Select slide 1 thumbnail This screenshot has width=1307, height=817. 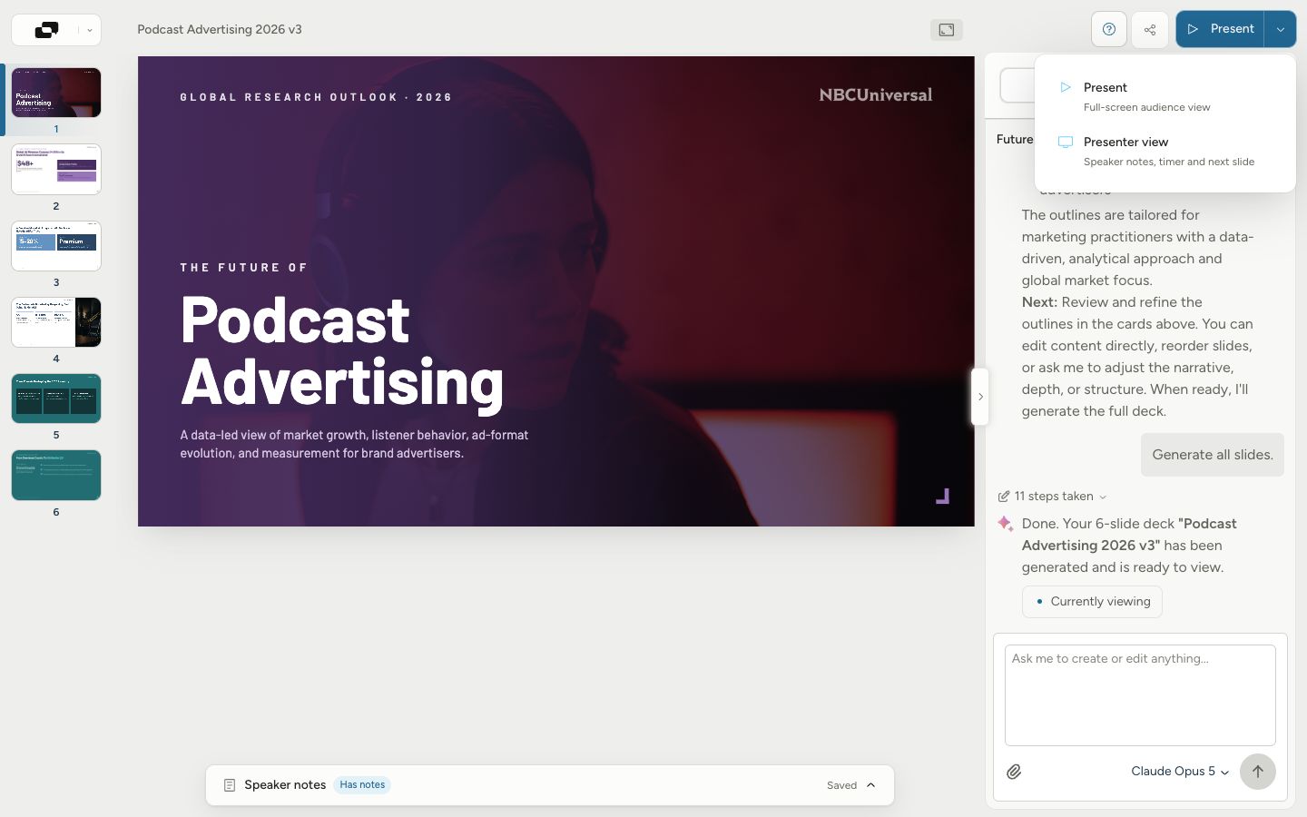click(56, 93)
